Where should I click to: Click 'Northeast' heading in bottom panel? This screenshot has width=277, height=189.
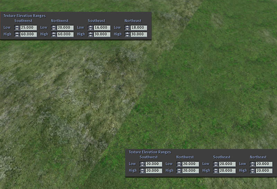tap(258, 157)
